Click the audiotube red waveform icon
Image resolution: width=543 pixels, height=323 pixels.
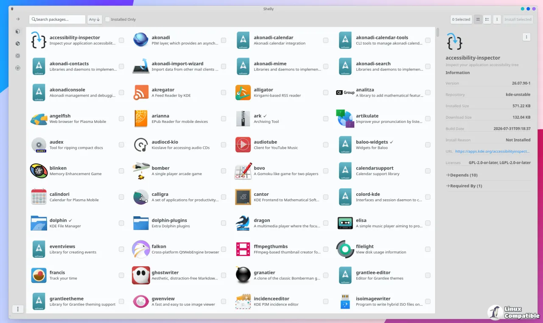(x=243, y=145)
